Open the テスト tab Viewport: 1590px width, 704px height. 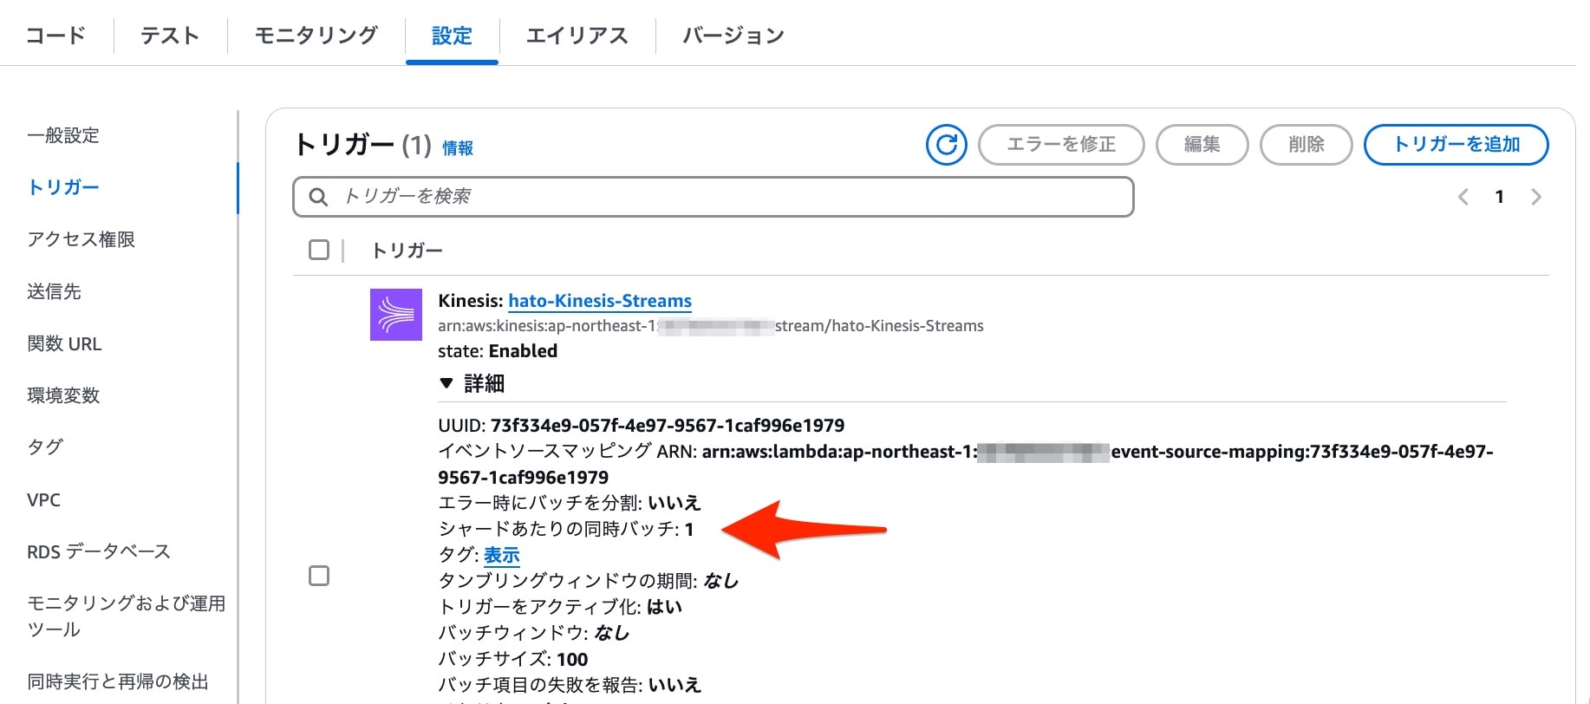[x=170, y=36]
